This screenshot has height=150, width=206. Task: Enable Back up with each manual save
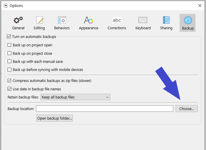click(x=10, y=61)
